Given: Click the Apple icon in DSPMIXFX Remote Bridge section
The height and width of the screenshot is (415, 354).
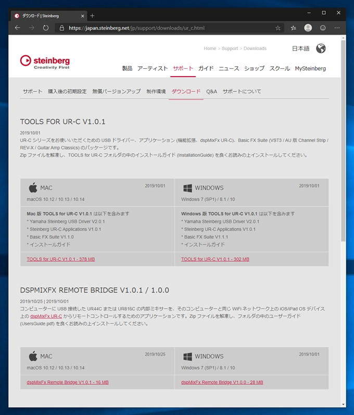Looking at the screenshot, I should 33,356.
